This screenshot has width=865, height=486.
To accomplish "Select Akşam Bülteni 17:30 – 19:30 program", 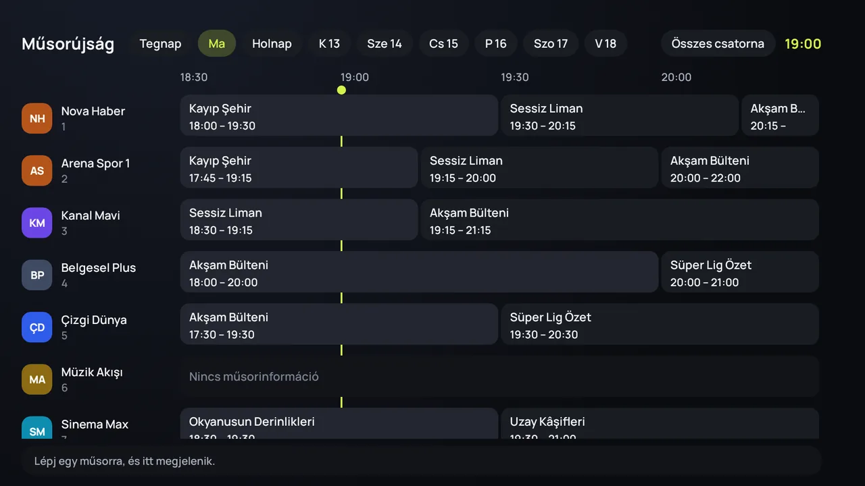I will tap(339, 324).
